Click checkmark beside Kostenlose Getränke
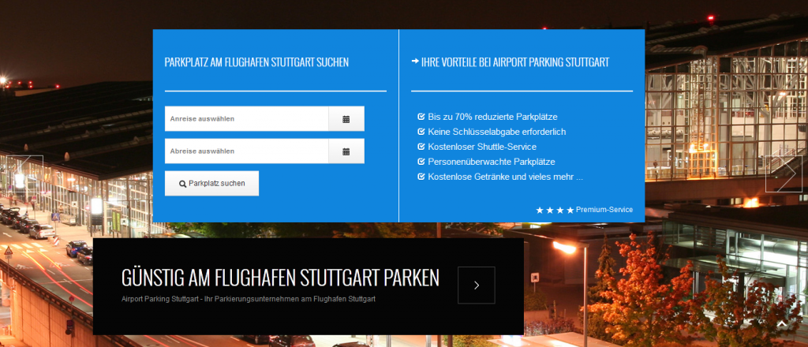 pos(421,177)
